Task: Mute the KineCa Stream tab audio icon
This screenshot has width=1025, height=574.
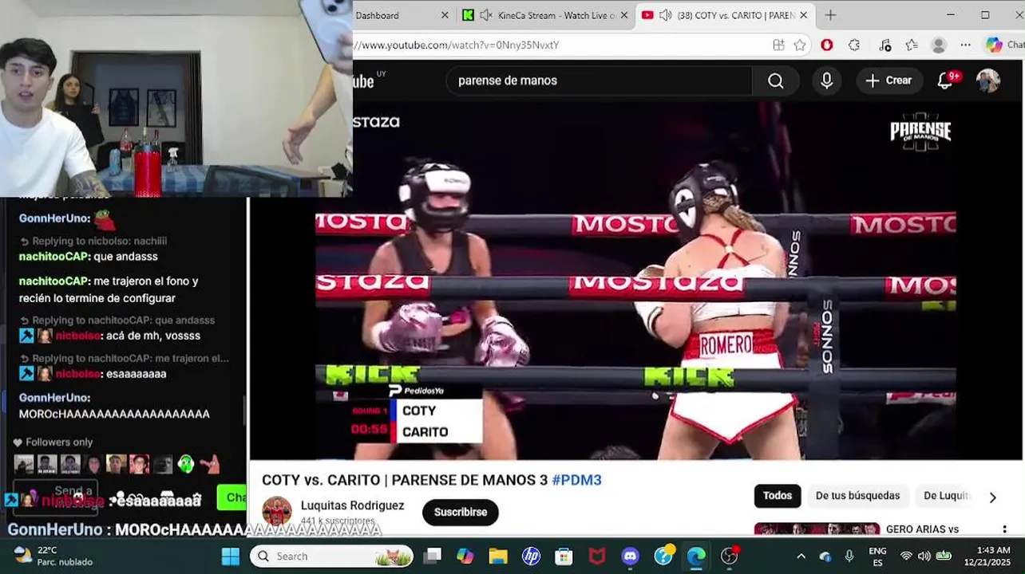Action: coord(485,15)
